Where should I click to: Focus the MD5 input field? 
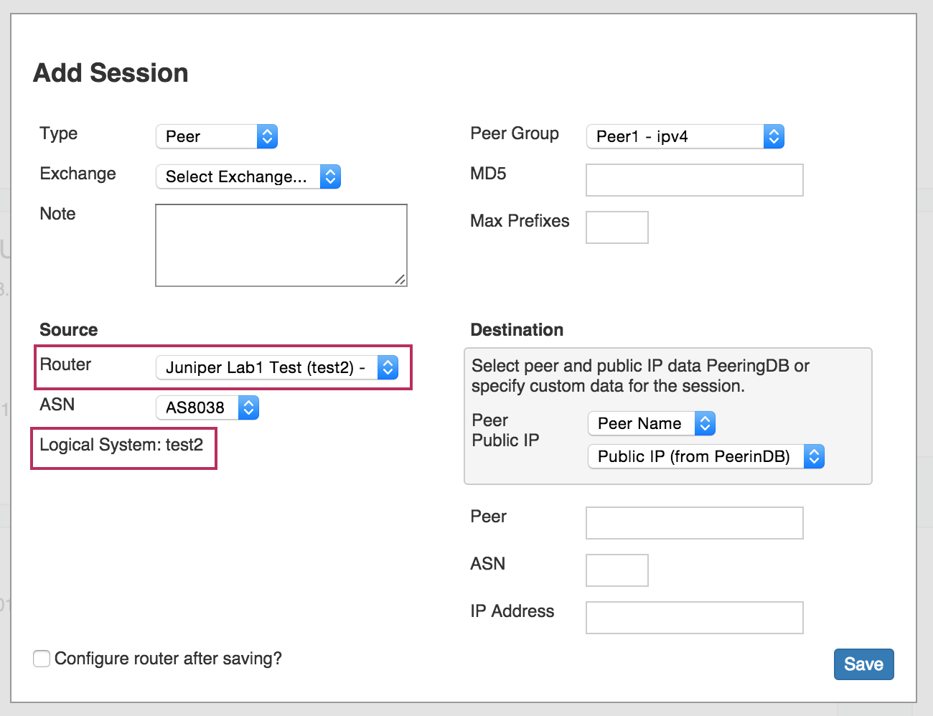point(694,180)
